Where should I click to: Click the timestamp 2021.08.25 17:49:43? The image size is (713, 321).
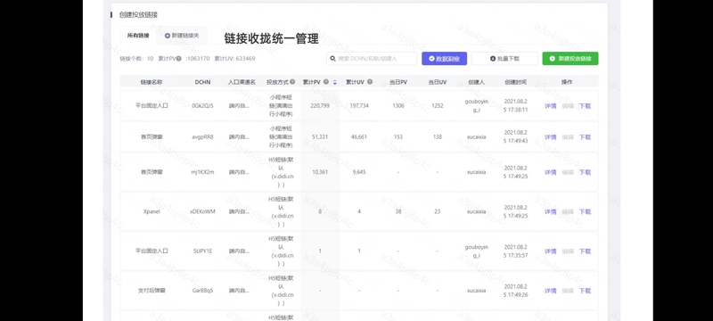[516, 136]
